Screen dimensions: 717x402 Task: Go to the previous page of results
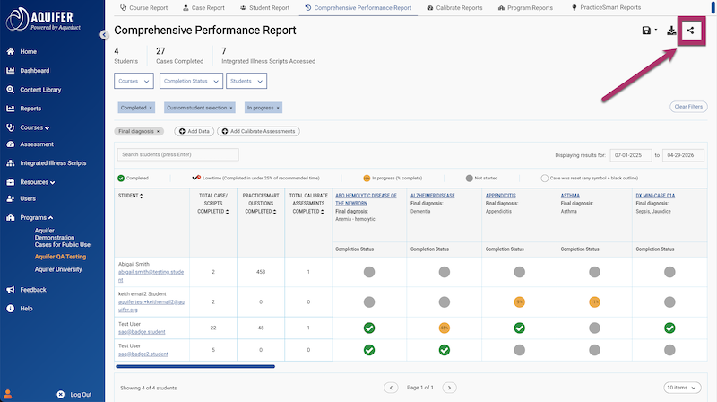[391, 388]
